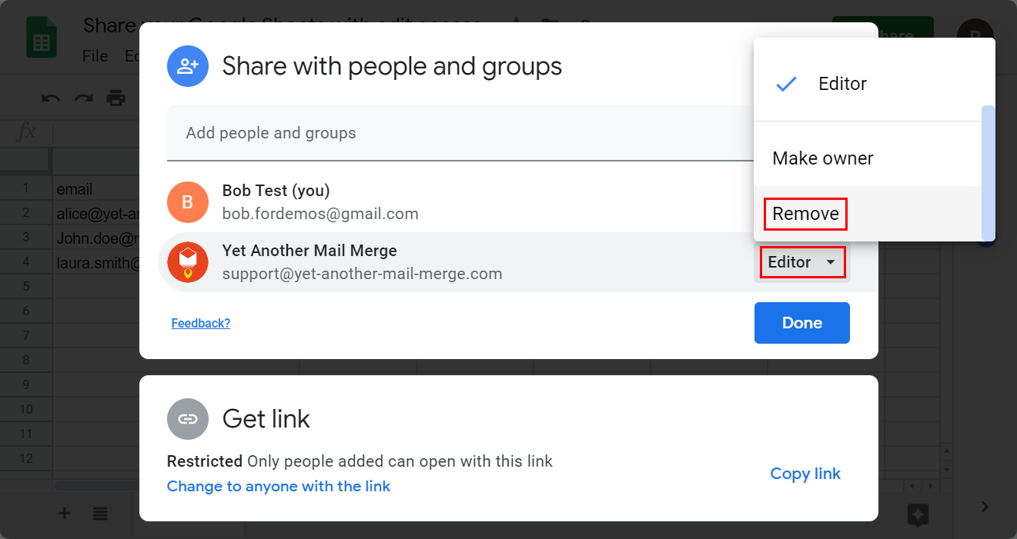Click the Explore icon at bottom right

[x=916, y=514]
